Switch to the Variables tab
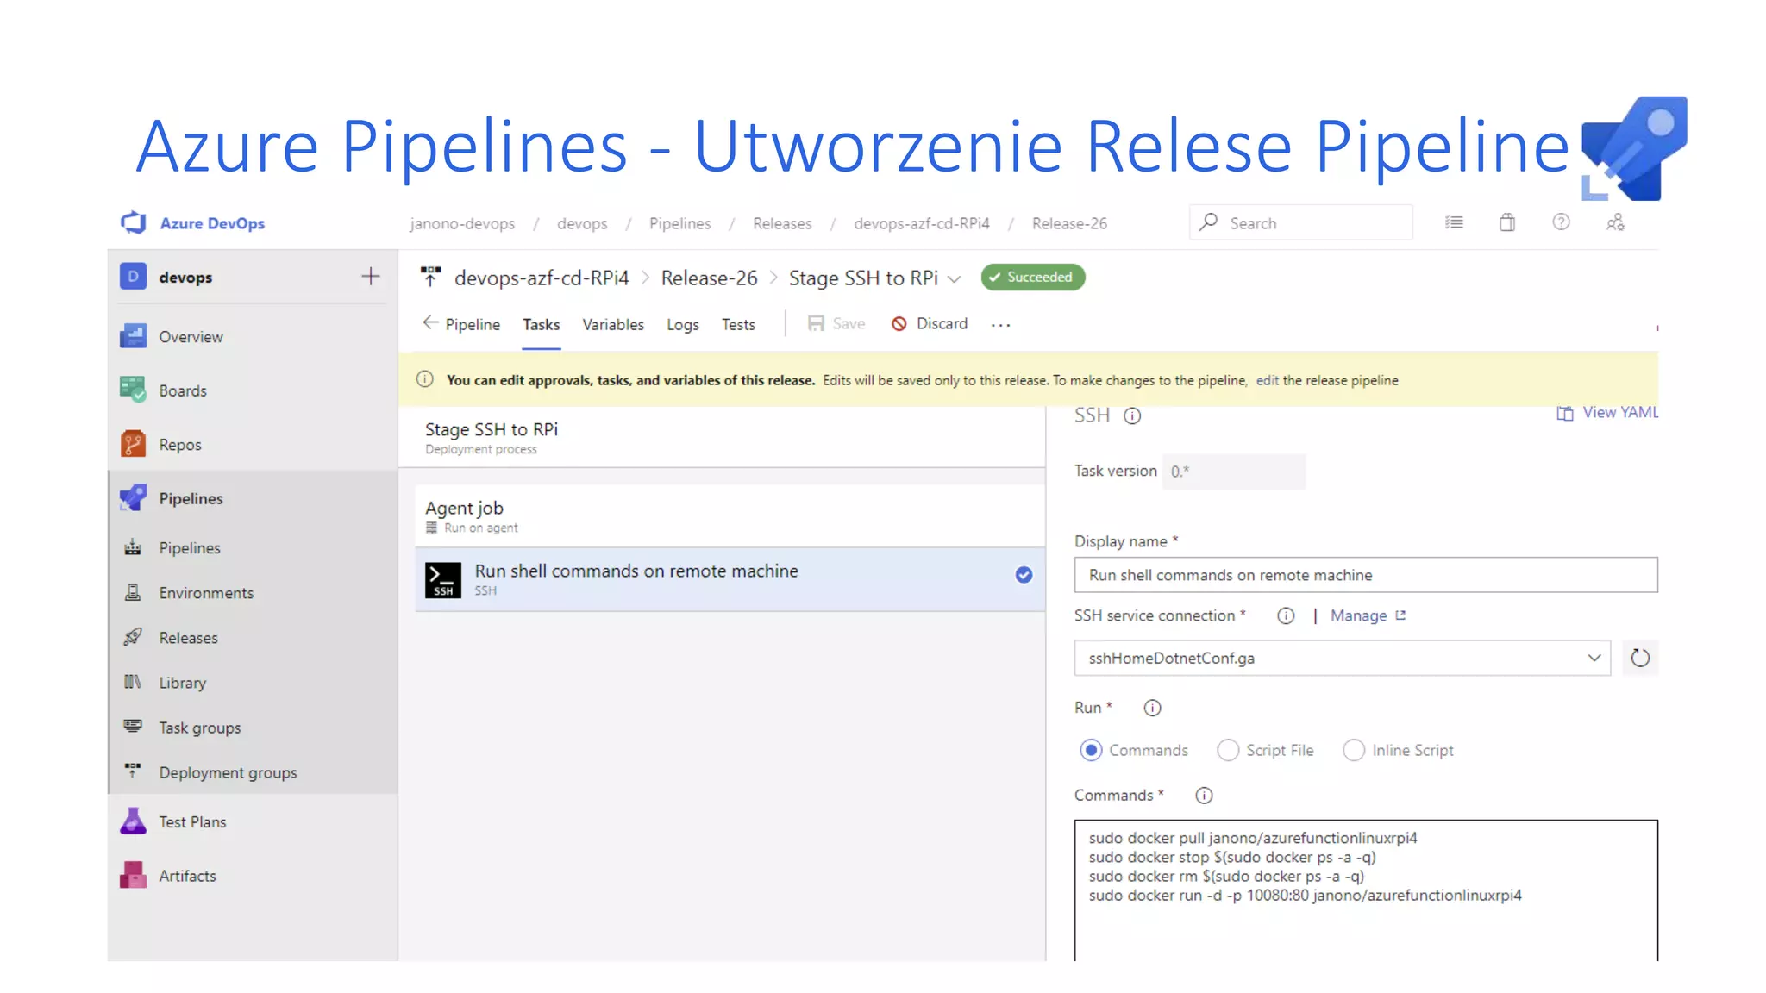 point(613,324)
